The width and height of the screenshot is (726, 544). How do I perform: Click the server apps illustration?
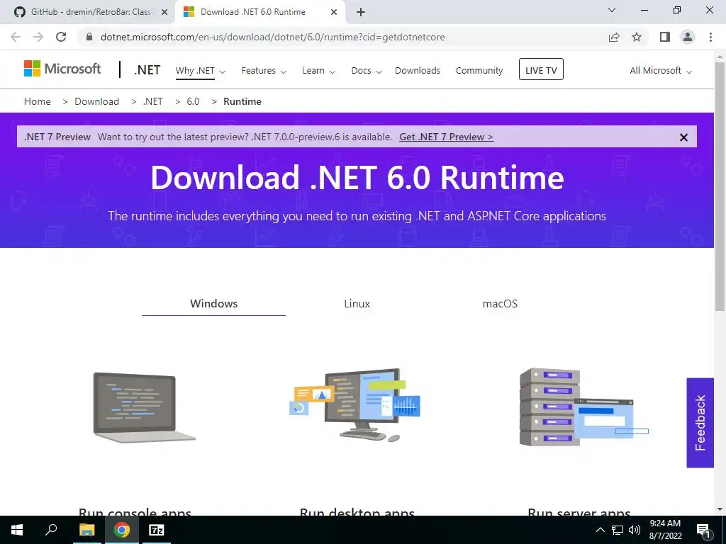584,407
